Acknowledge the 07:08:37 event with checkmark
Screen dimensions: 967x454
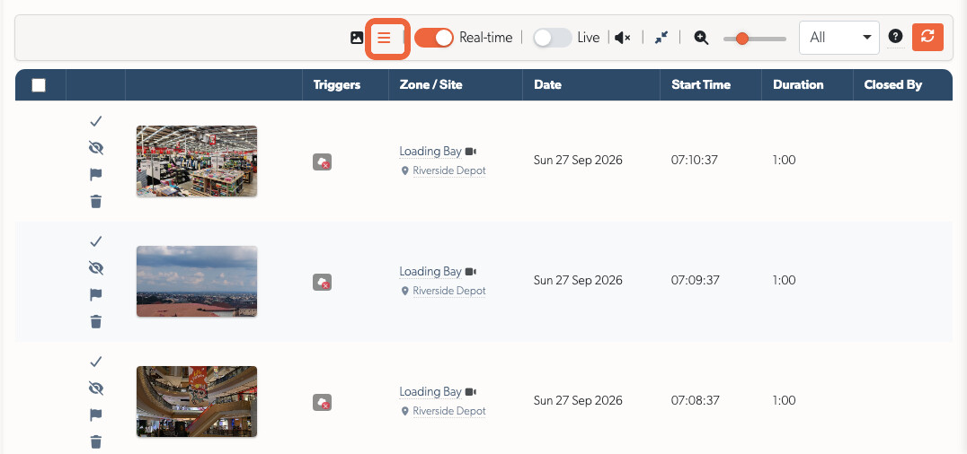pyautogui.click(x=95, y=361)
